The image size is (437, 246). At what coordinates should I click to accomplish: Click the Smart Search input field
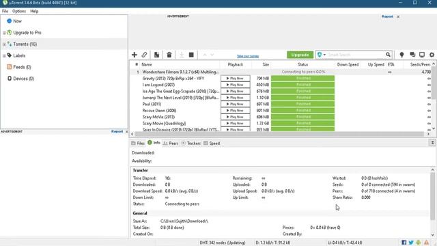point(356,55)
